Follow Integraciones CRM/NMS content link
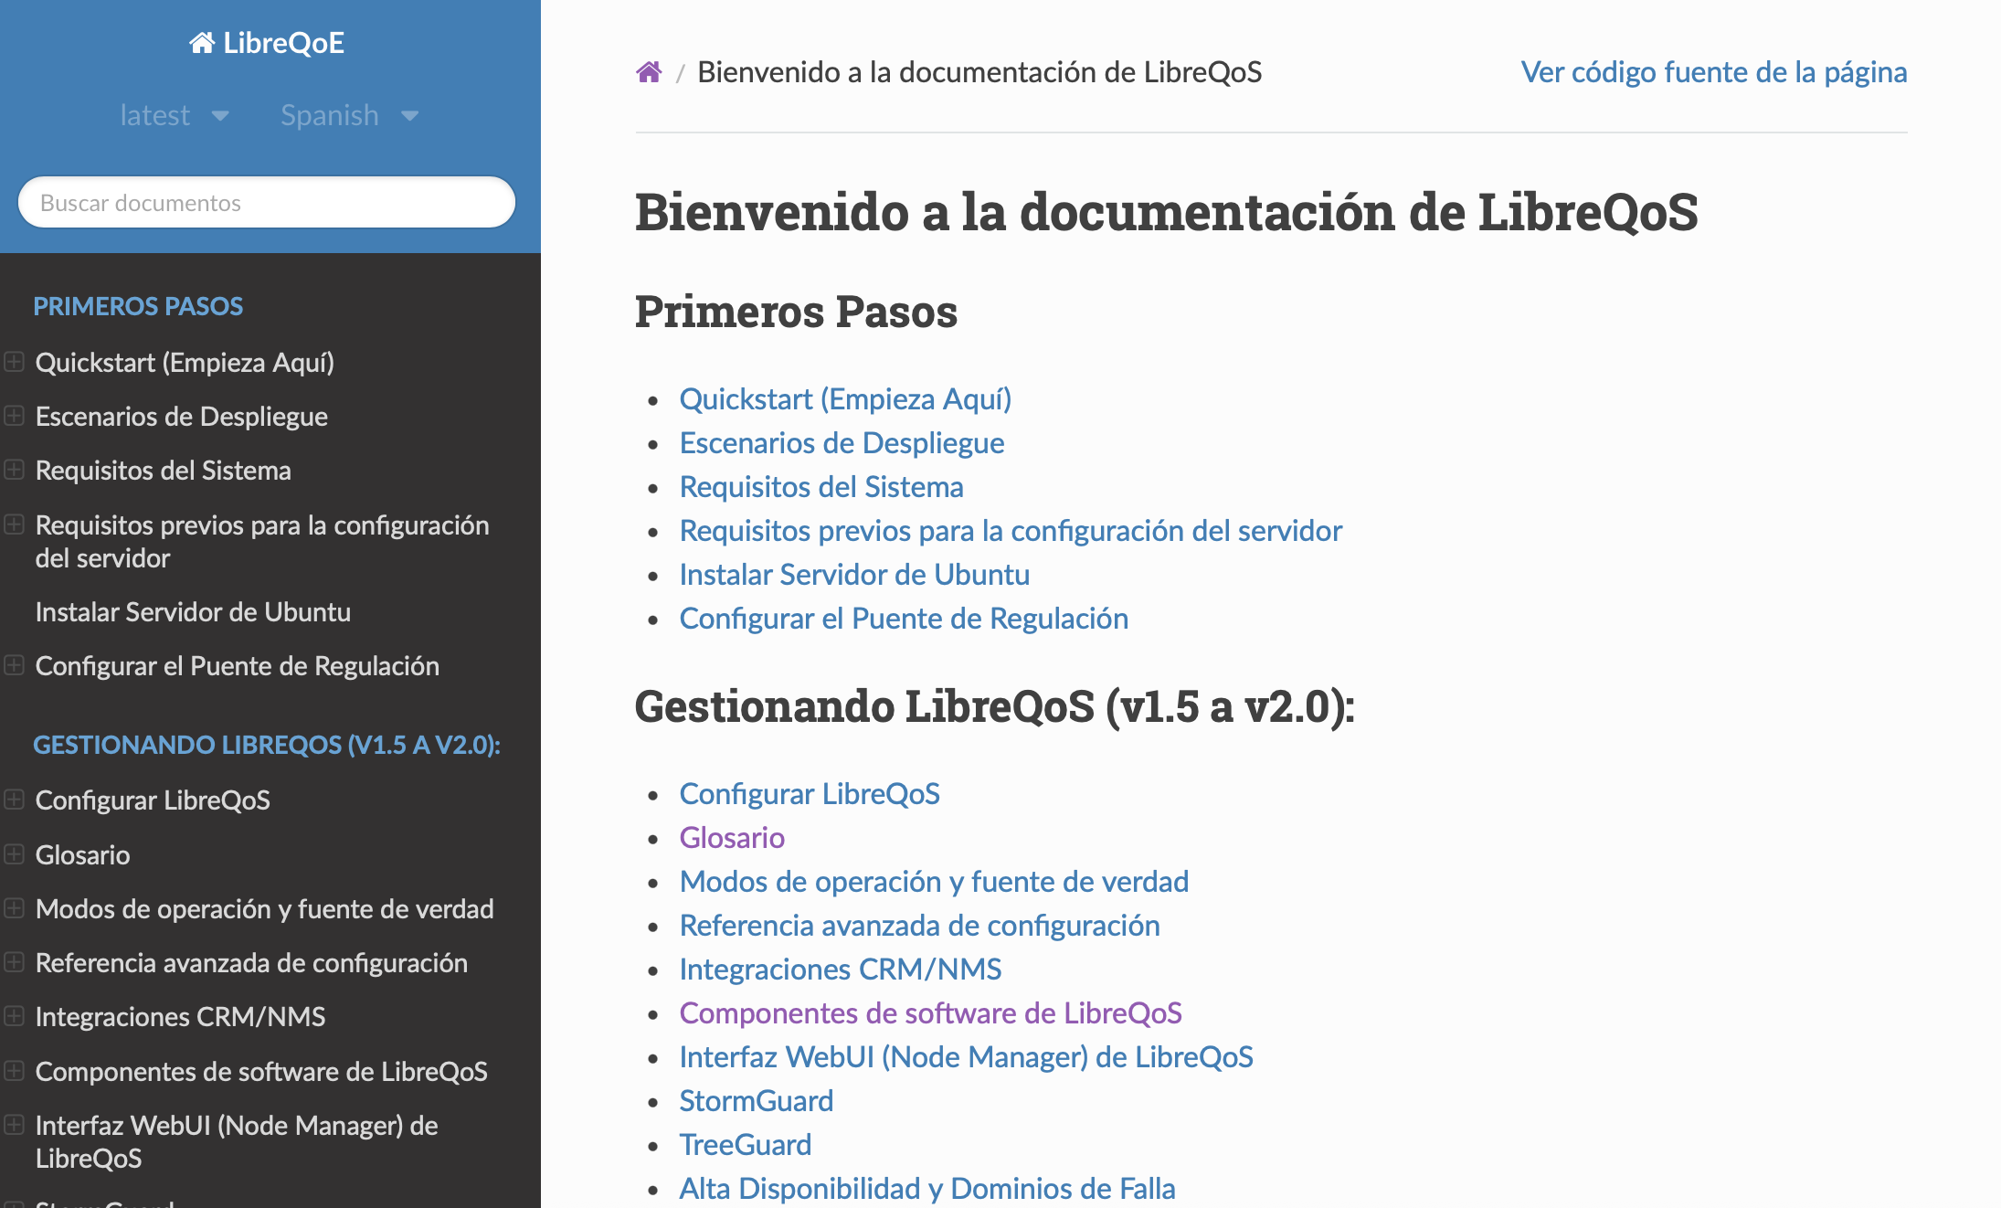The height and width of the screenshot is (1208, 2001). coord(840,970)
